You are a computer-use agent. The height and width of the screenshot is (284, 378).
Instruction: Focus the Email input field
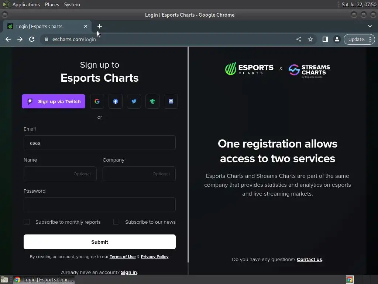100,143
